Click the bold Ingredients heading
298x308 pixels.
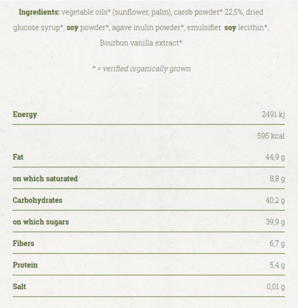point(39,12)
